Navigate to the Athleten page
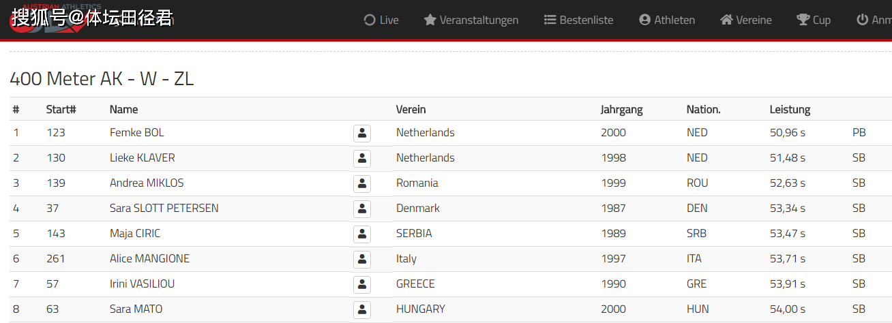 point(667,20)
